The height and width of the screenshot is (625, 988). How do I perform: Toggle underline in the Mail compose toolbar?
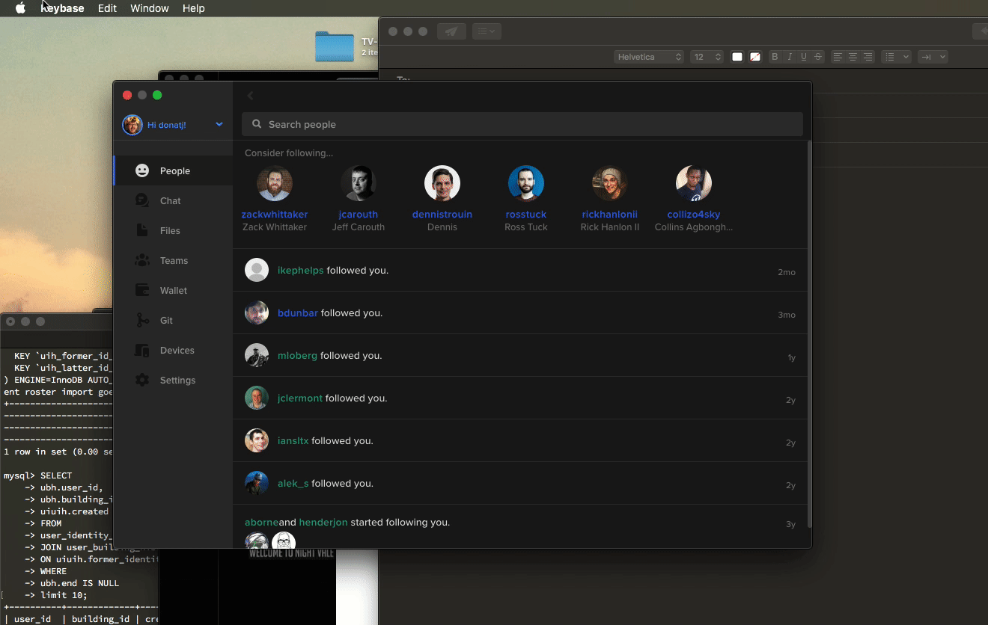click(804, 57)
